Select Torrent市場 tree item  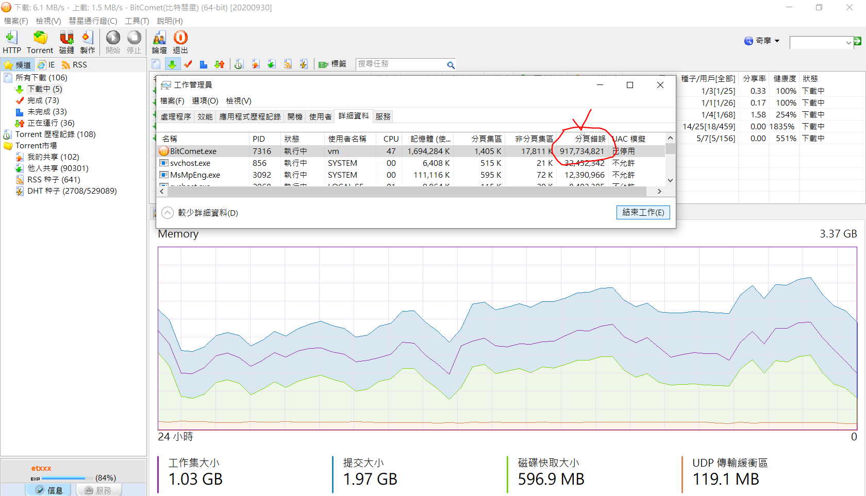[x=36, y=146]
